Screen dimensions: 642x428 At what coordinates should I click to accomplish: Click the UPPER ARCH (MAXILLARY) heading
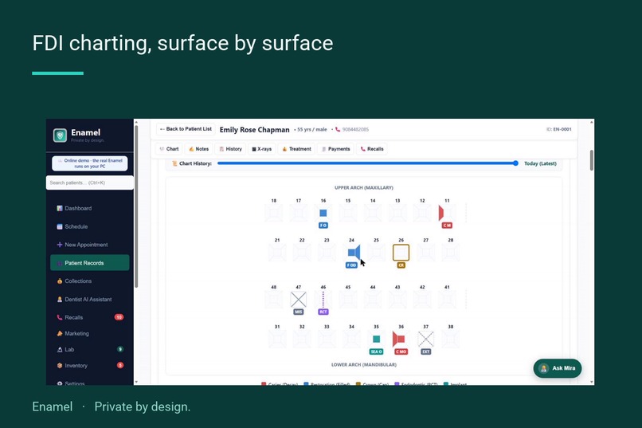pyautogui.click(x=363, y=187)
